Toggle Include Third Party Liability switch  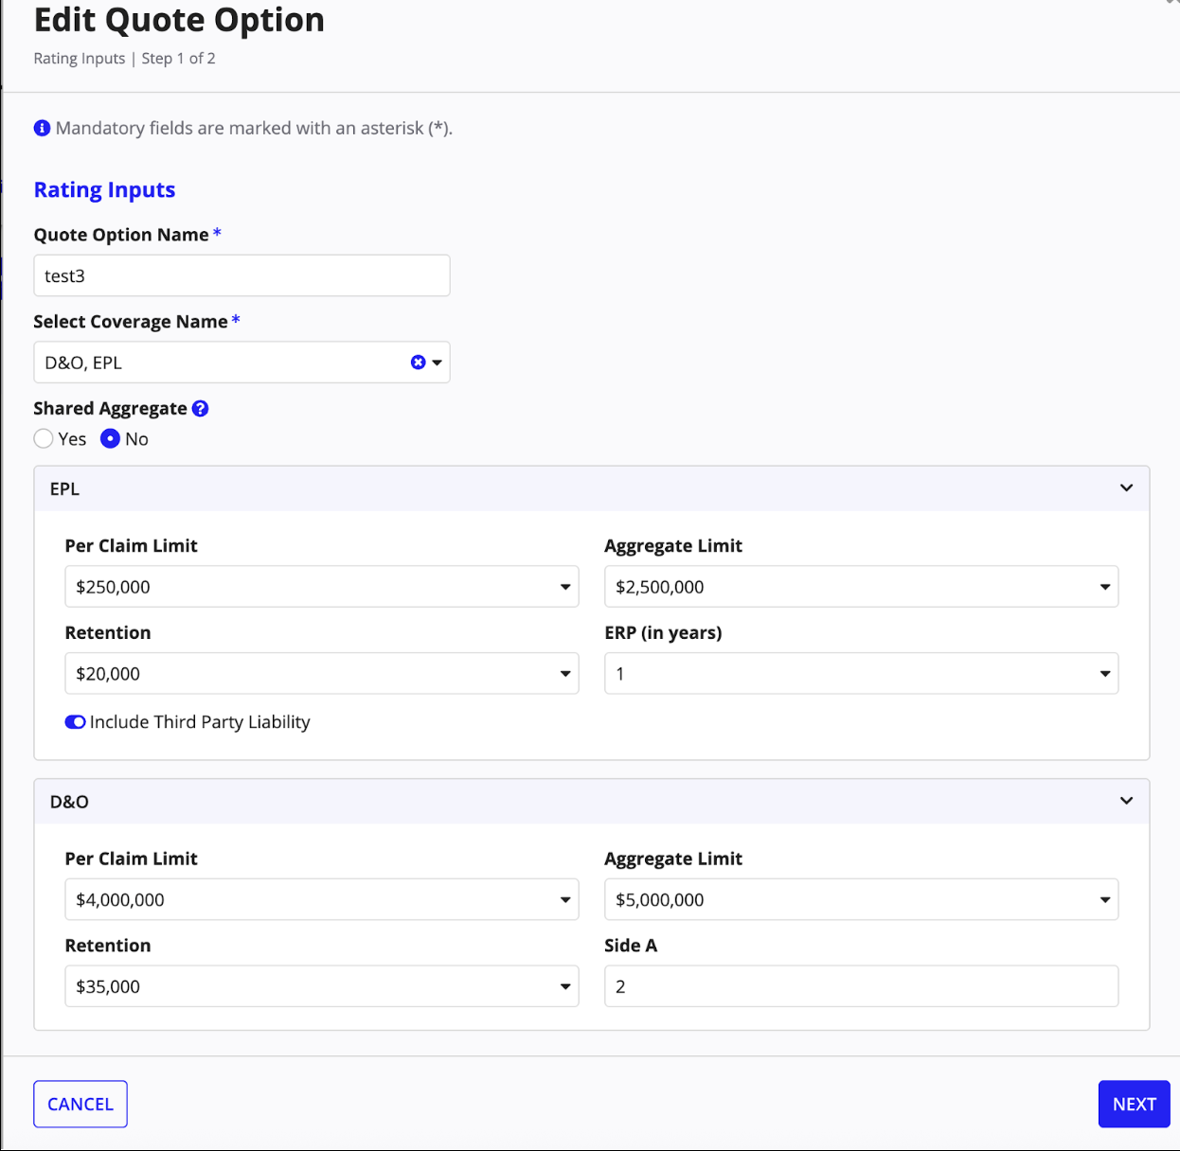75,722
